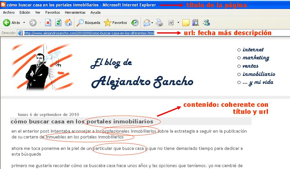Refresh the page with the green arrows icon
Screen dimensions: 290x169
58,23
